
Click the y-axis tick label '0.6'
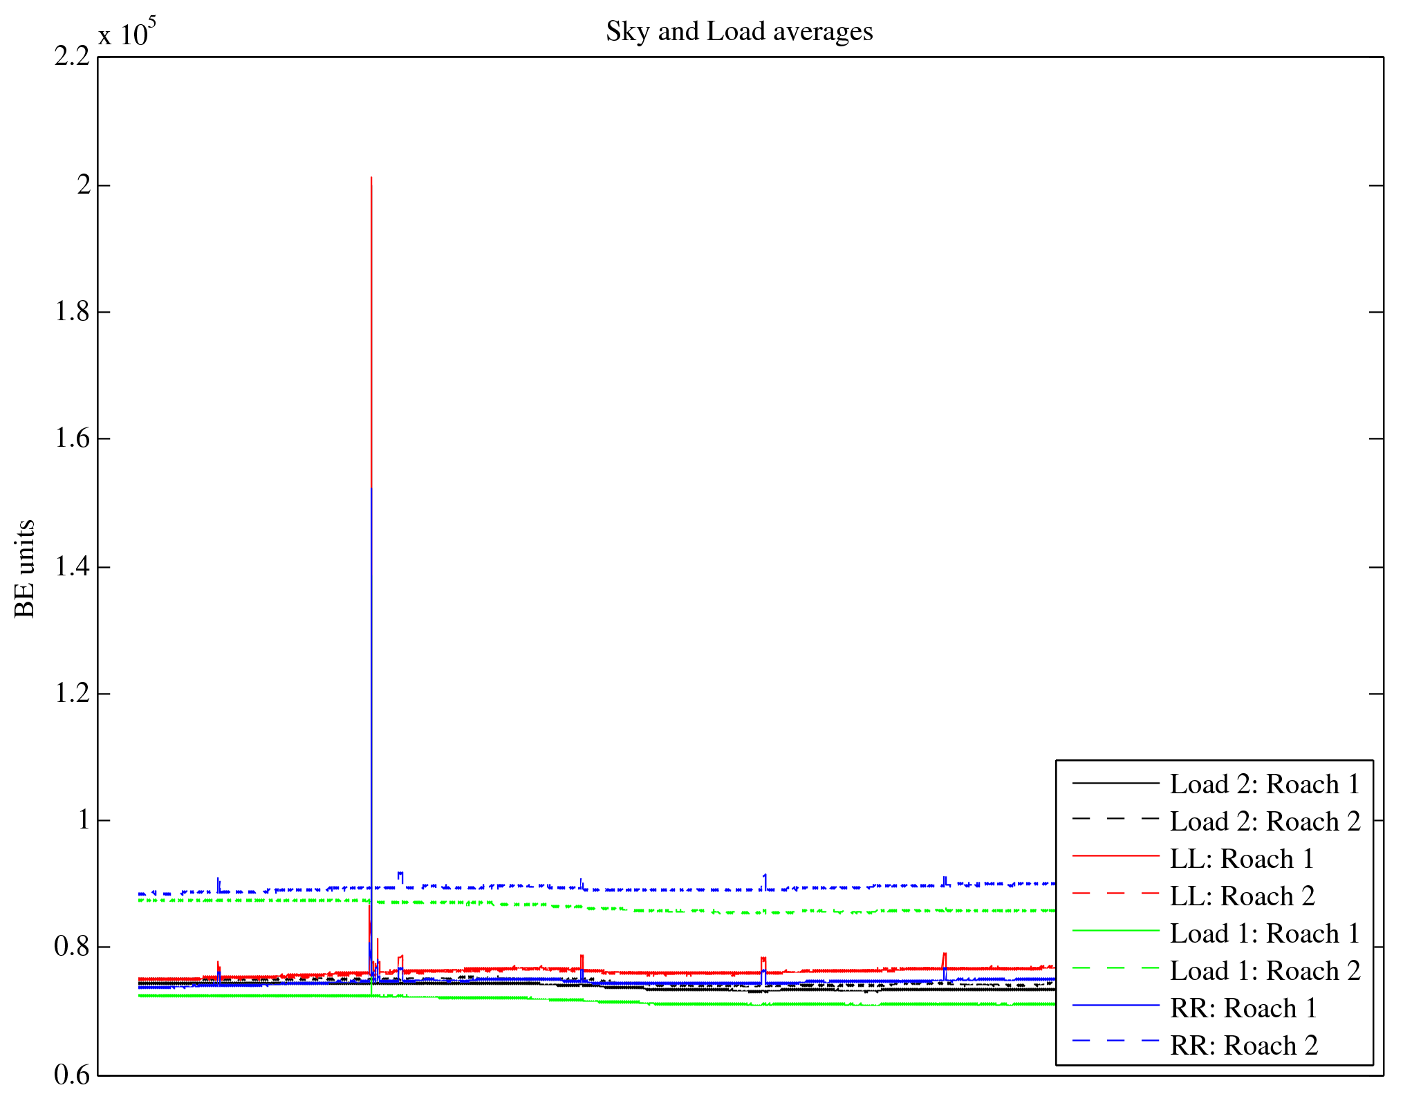(x=73, y=1075)
